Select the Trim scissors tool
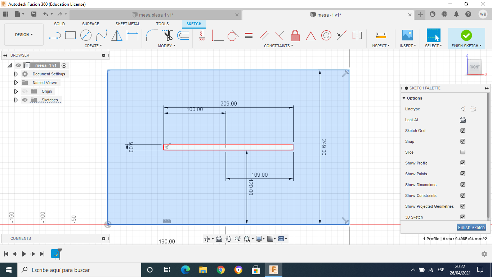Screen dimensions: 492x277 pyautogui.click(x=167, y=35)
